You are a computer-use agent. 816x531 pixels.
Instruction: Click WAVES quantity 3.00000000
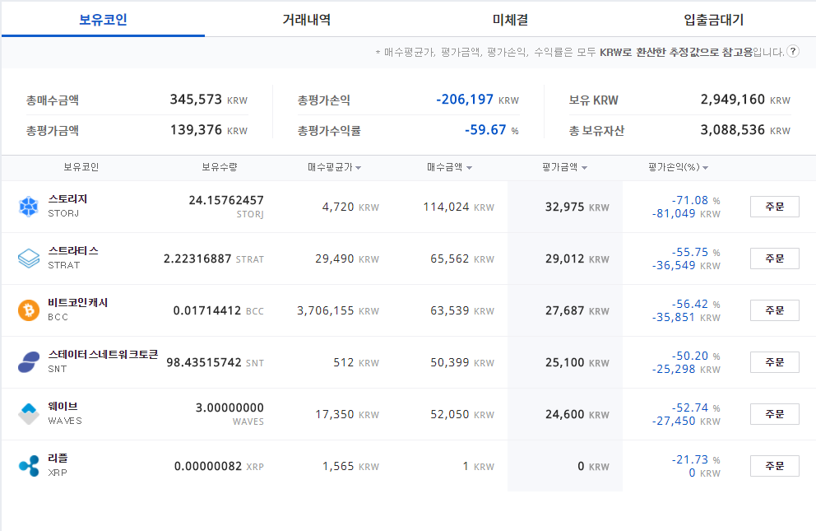tap(229, 408)
